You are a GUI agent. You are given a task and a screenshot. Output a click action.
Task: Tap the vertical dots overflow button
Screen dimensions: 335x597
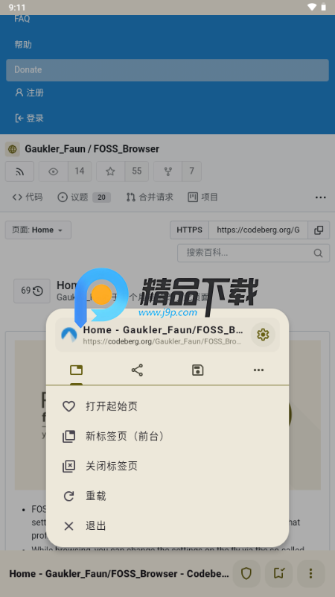click(310, 573)
